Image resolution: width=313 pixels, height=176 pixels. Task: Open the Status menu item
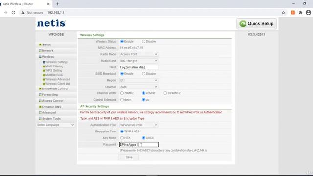click(46, 44)
